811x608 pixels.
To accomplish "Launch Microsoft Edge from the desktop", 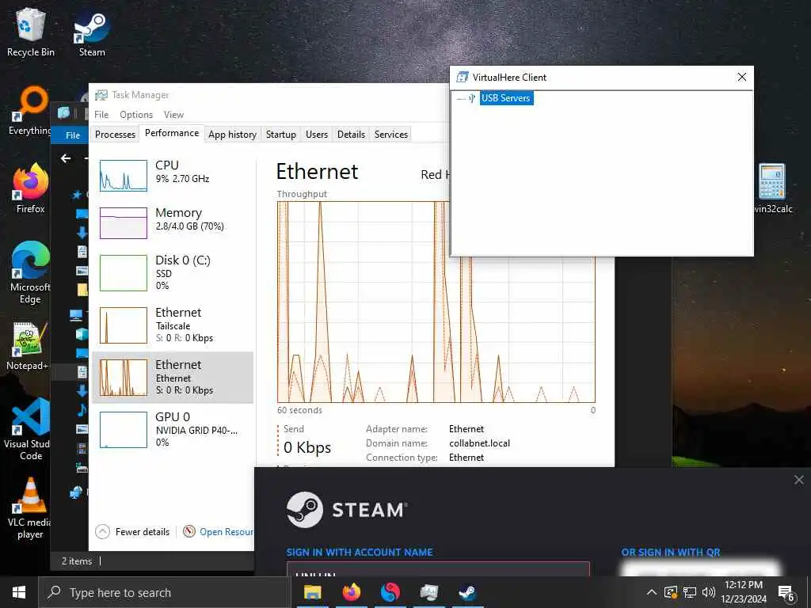I will click(30, 272).
